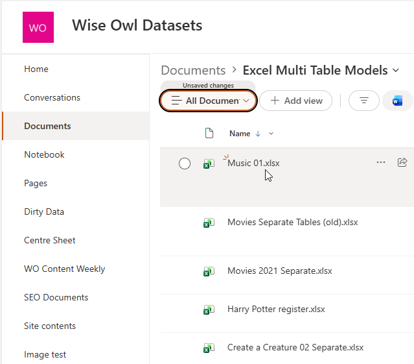
Task: Expand the Excel Multi Table Models folder dropdown
Action: [x=395, y=71]
